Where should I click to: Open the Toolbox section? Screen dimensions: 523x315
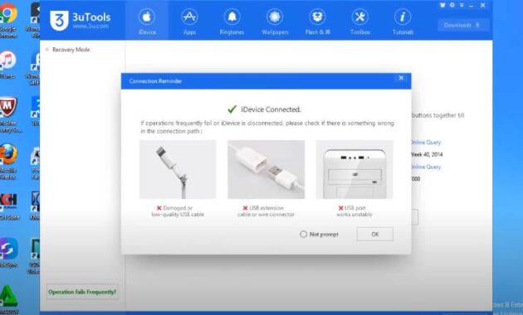(360, 22)
